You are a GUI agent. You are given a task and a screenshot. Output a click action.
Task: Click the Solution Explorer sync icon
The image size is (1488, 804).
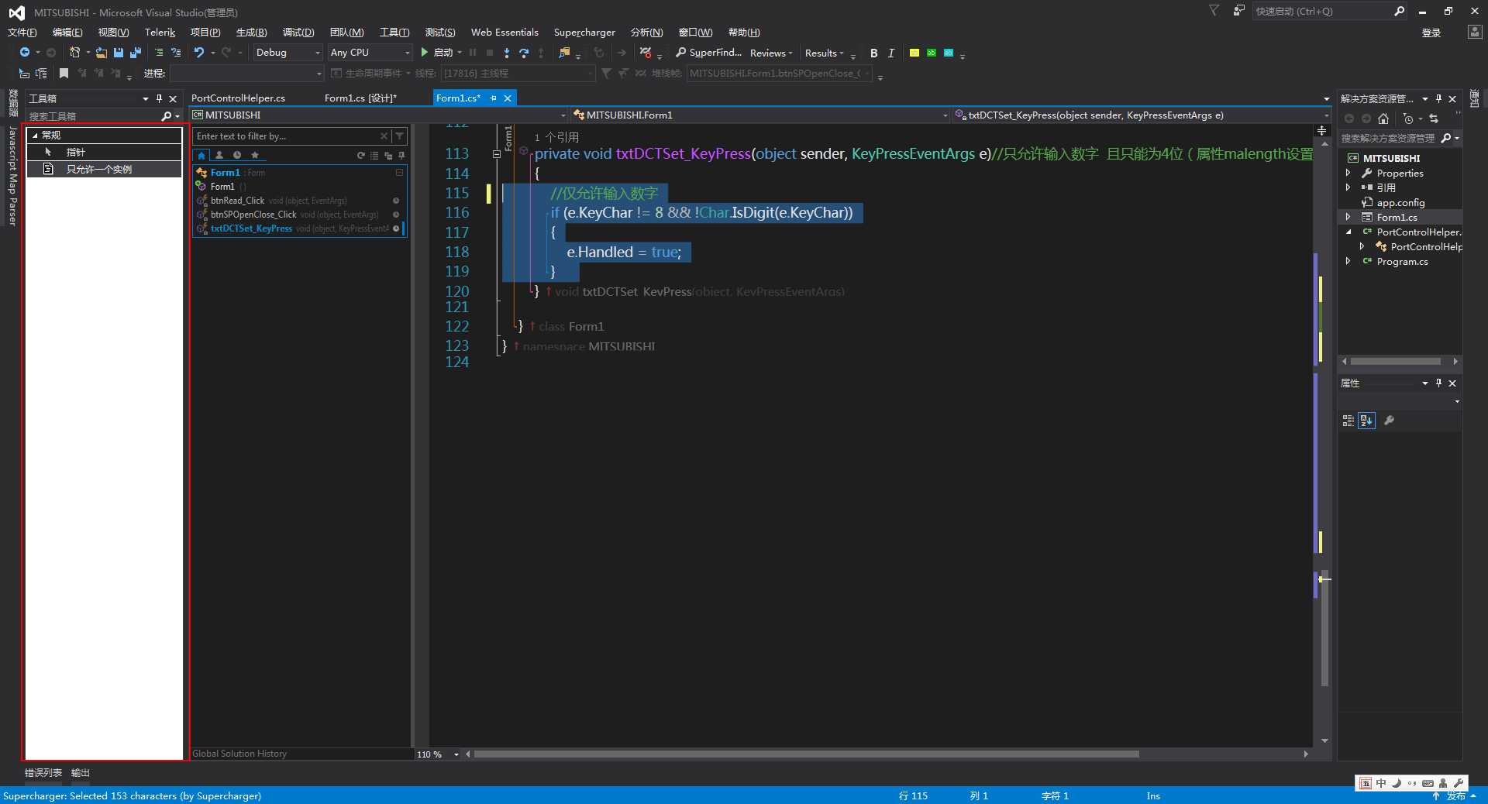(x=1434, y=119)
